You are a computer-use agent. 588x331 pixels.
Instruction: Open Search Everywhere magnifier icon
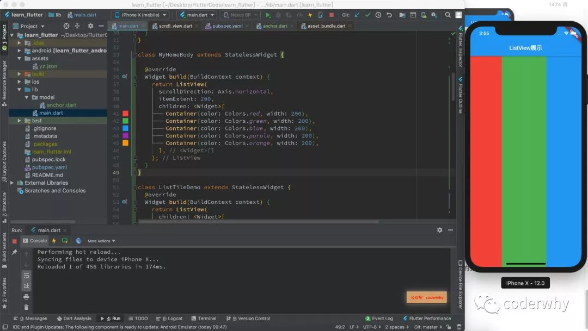pos(448,15)
